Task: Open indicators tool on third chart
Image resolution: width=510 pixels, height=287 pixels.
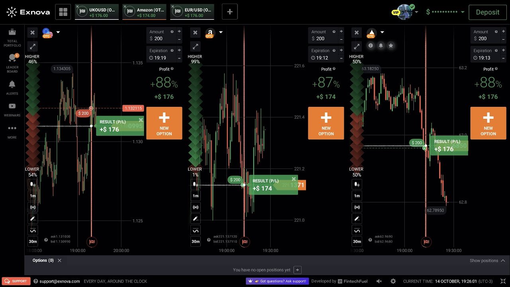Action: (x=357, y=230)
